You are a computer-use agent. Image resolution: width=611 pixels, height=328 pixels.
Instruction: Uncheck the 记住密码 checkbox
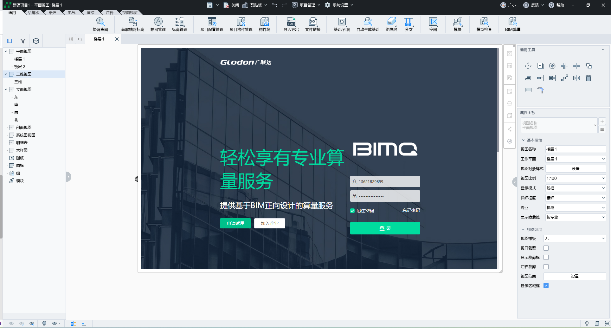tap(352, 210)
